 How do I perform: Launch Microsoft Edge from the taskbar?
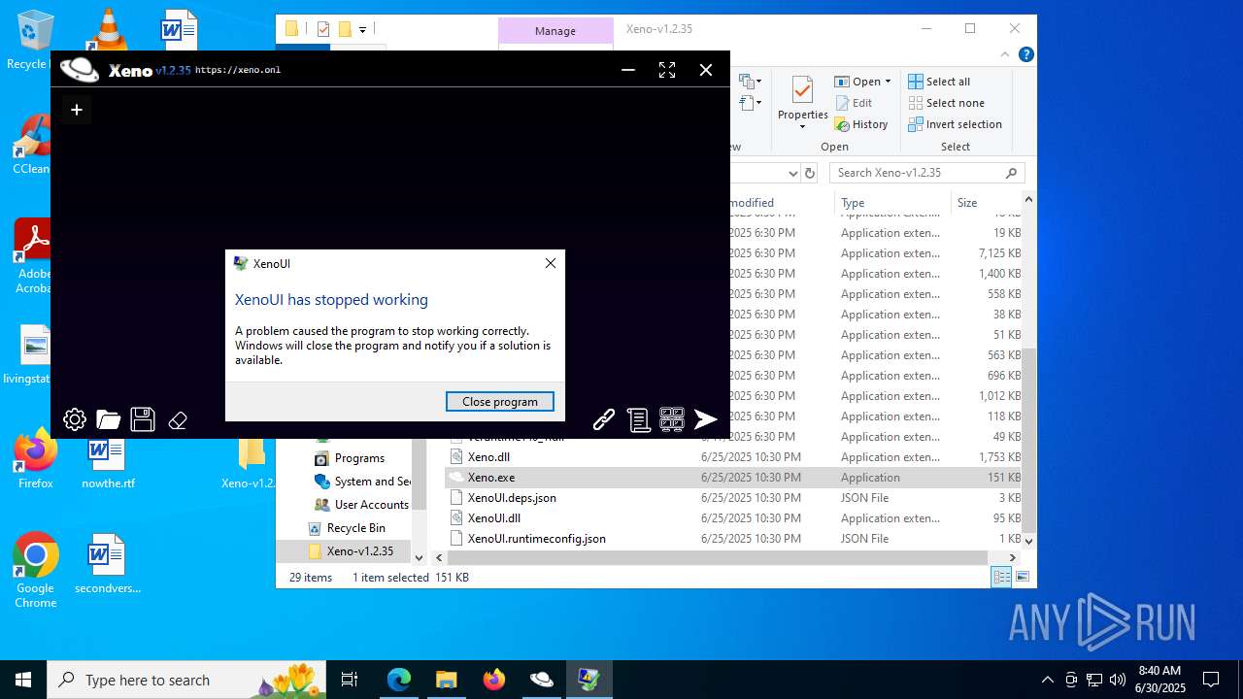point(399,680)
